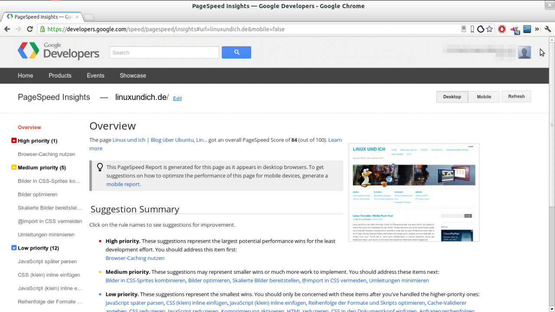Click the green padlock in the address bar
The width and height of the screenshot is (555, 312).
point(42,29)
